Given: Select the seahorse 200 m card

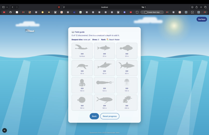Looking at the screenshot, I should pyautogui.click(x=127, y=103).
